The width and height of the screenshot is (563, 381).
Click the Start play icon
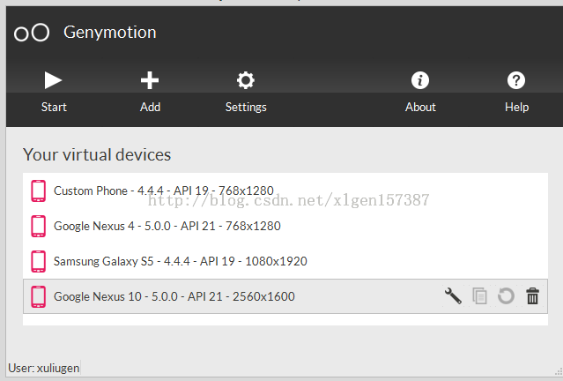54,81
